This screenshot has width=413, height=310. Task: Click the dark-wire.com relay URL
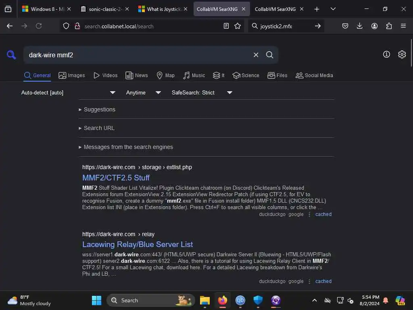pyautogui.click(x=118, y=235)
